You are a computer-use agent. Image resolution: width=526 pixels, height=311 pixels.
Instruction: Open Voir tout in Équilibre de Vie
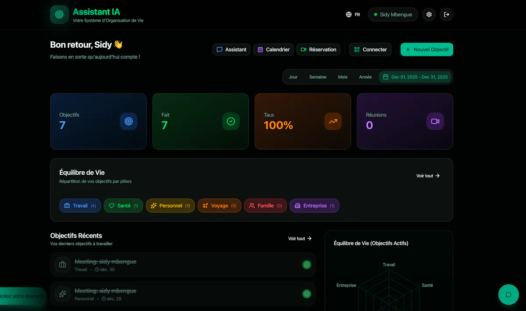click(x=428, y=176)
